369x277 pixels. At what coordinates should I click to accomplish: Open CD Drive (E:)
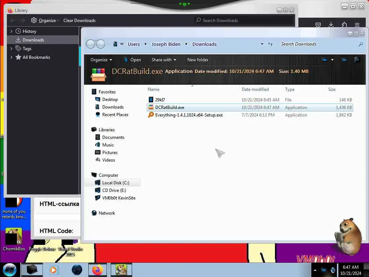[x=114, y=190]
